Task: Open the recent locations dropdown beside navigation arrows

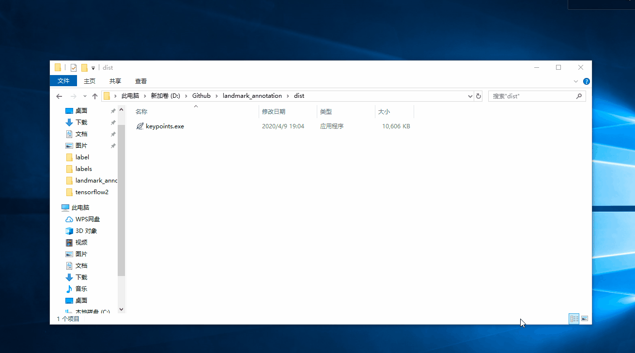Action: 84,96
